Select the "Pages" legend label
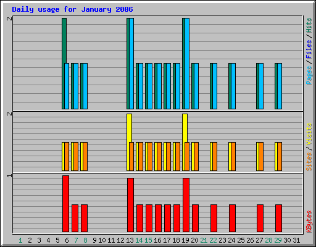The width and height of the screenshot is (316, 247). coord(309,75)
